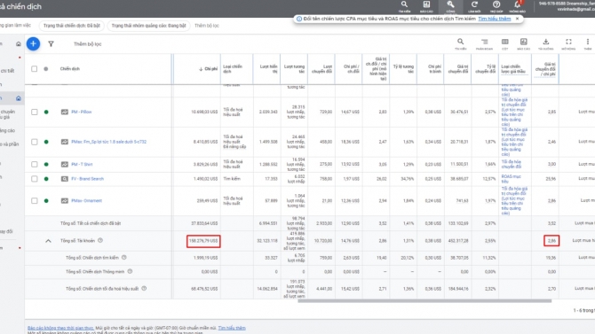
Task: Click Thêm bộ lọc next to filter chips
Action: [207, 26]
